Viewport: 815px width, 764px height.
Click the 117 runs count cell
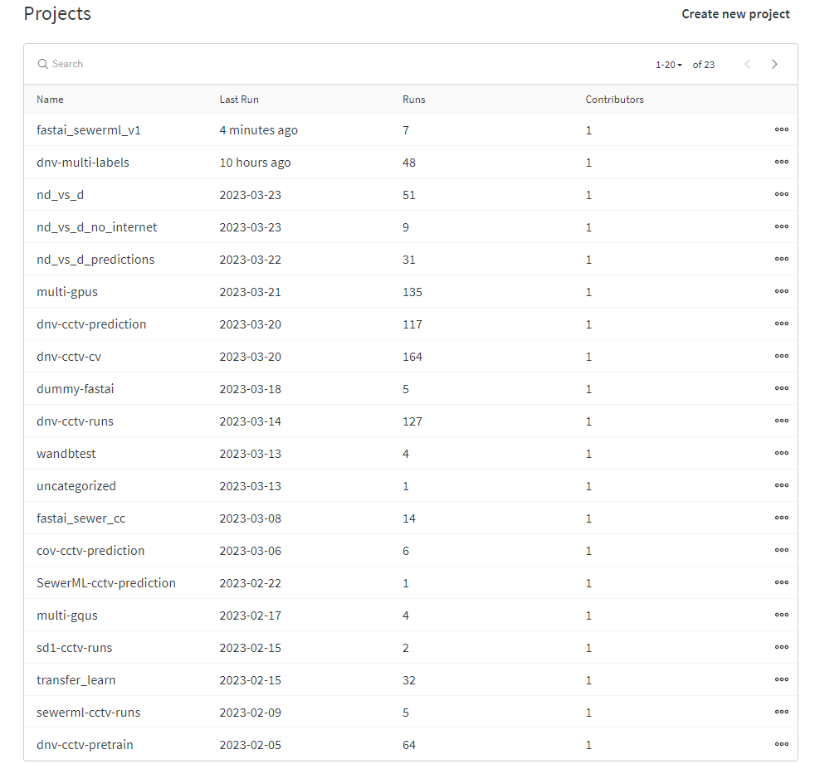[x=412, y=324]
